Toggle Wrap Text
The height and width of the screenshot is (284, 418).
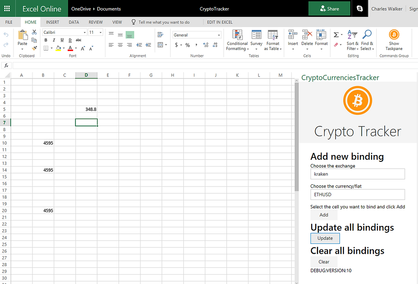click(160, 35)
